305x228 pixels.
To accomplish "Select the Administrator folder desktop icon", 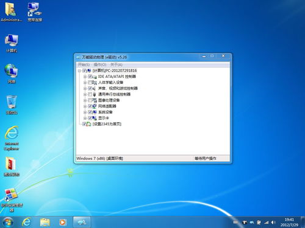I will click(11, 12).
